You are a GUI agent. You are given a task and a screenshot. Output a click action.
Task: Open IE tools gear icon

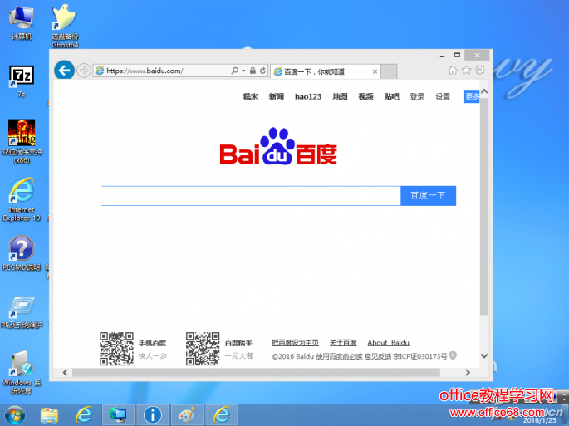pos(480,70)
